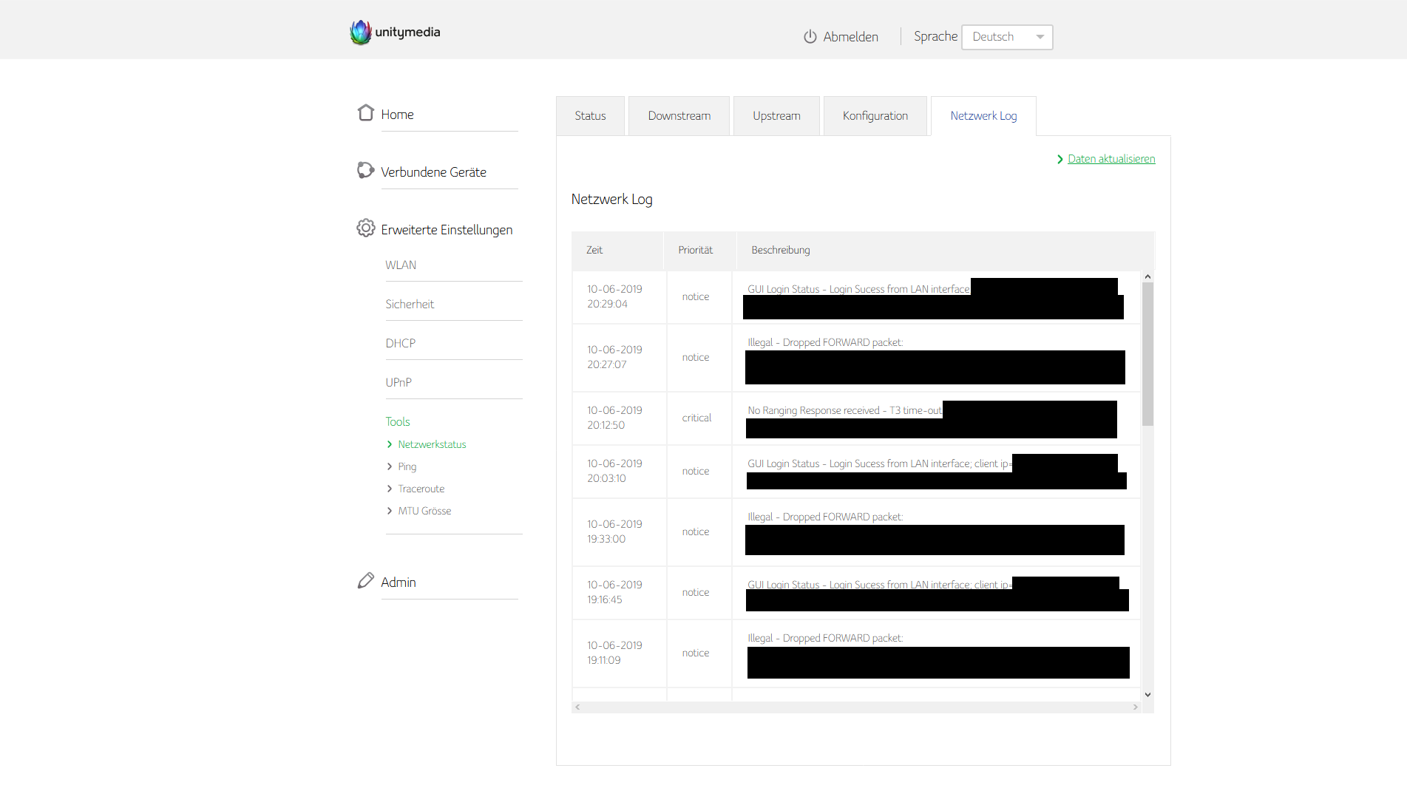Click the vertical scrollbar thumb of the log
The image size is (1407, 788).
(1147, 354)
